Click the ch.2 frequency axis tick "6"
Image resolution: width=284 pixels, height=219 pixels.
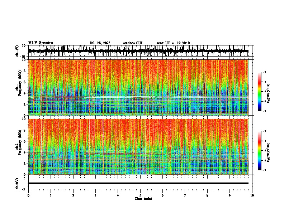click(x=25, y=141)
